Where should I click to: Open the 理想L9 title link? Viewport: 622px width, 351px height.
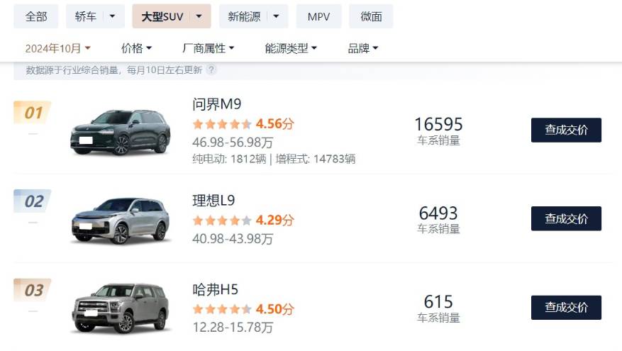pos(213,201)
